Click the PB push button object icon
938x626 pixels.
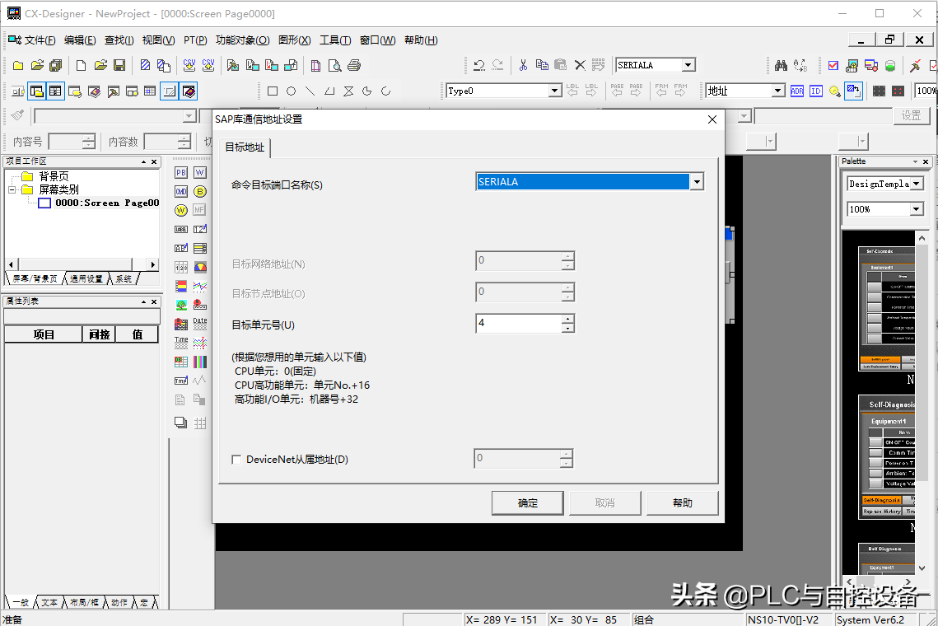pos(181,172)
